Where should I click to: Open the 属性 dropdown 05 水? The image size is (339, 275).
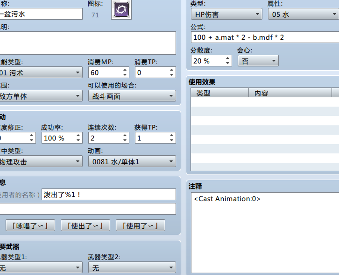[304, 14]
